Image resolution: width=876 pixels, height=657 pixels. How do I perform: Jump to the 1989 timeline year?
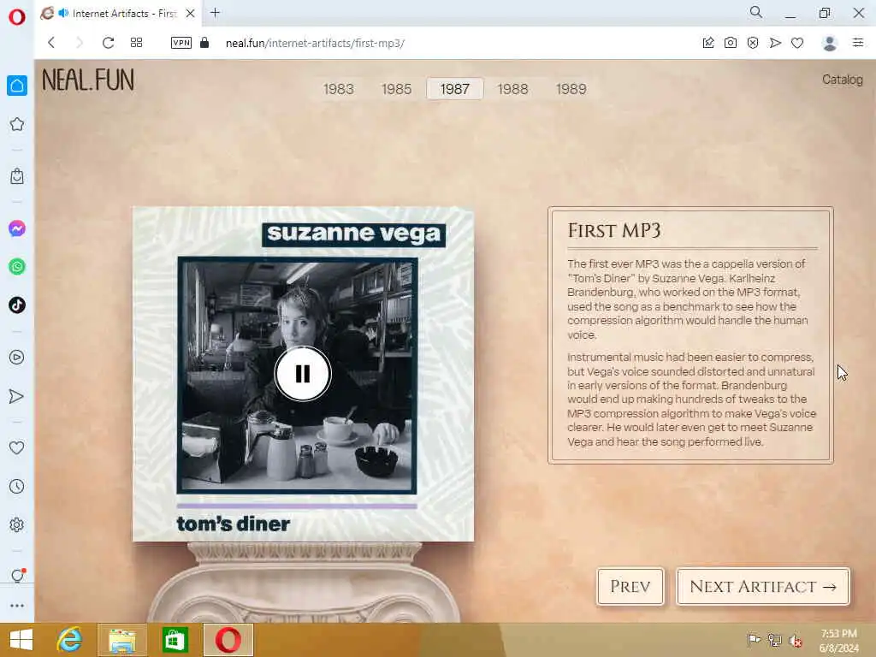pos(571,89)
